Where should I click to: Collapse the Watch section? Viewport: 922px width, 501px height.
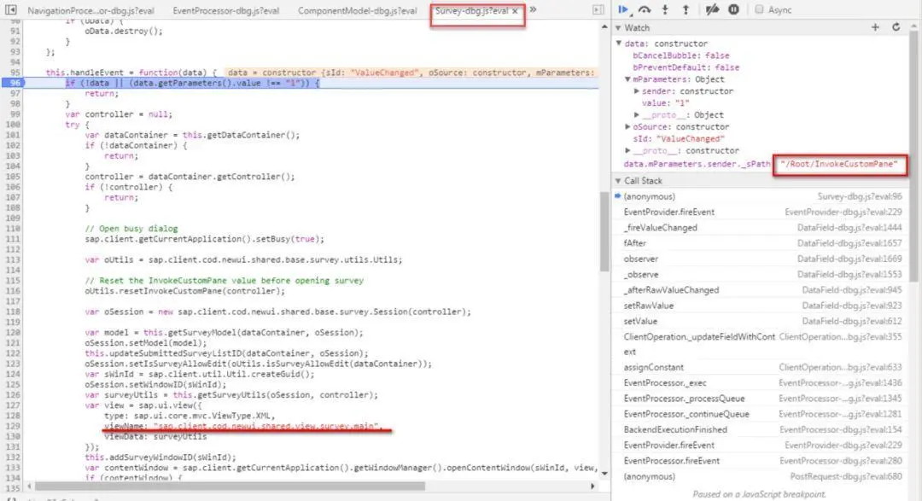point(618,27)
